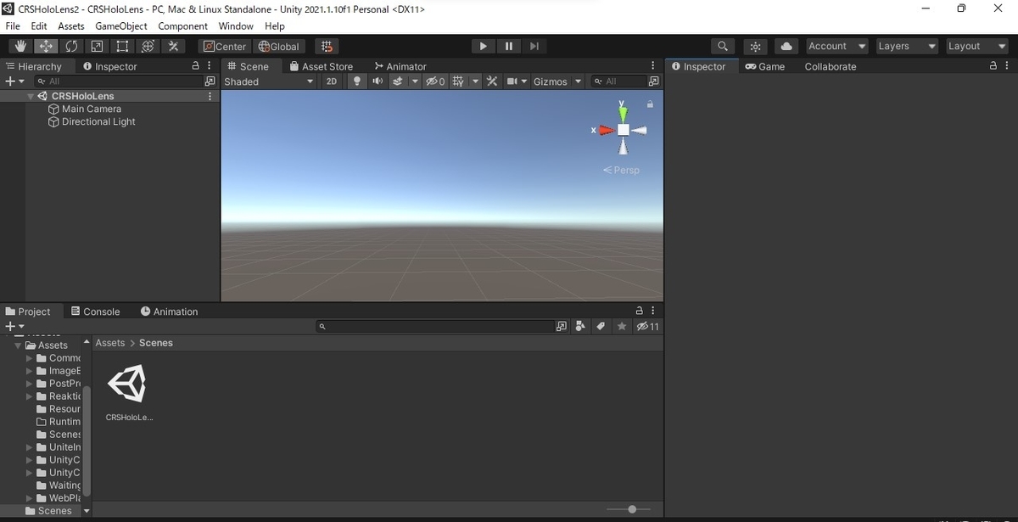Toggle the Project panel lock
Screen dimensions: 1018x522
pos(640,312)
